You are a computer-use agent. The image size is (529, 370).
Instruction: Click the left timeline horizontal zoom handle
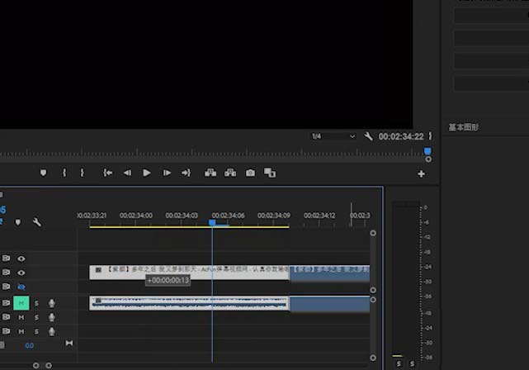click(x=35, y=365)
